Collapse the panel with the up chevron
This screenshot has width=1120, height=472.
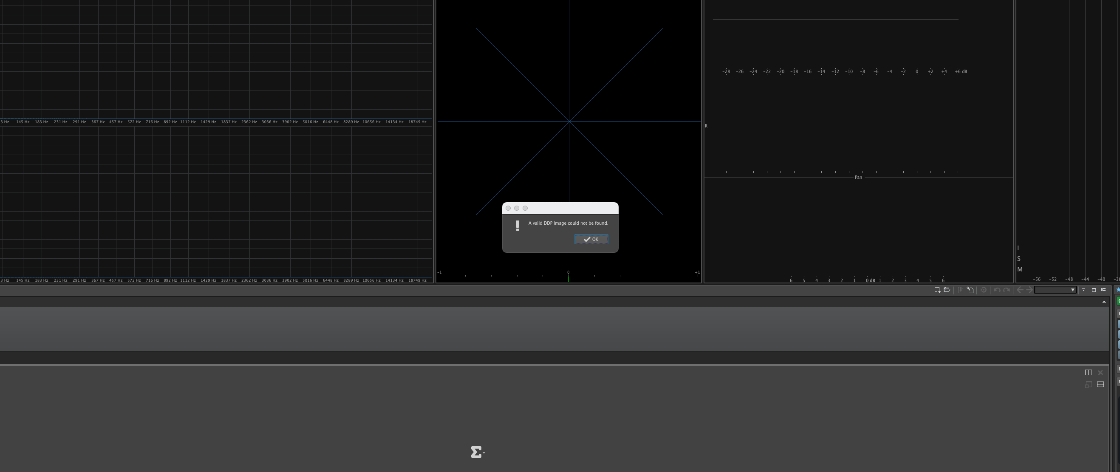[x=1104, y=302]
